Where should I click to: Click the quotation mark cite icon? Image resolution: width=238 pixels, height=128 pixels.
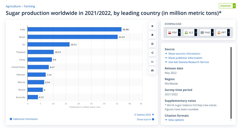point(152,62)
